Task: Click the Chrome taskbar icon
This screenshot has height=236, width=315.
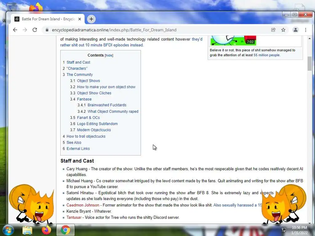Action: point(66,230)
